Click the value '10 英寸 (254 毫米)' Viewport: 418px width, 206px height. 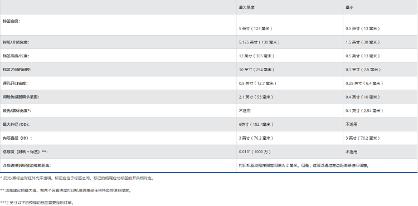(x=257, y=70)
